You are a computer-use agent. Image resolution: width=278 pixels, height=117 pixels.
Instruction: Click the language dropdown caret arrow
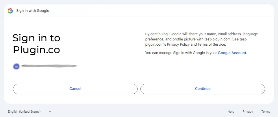(x=50, y=112)
